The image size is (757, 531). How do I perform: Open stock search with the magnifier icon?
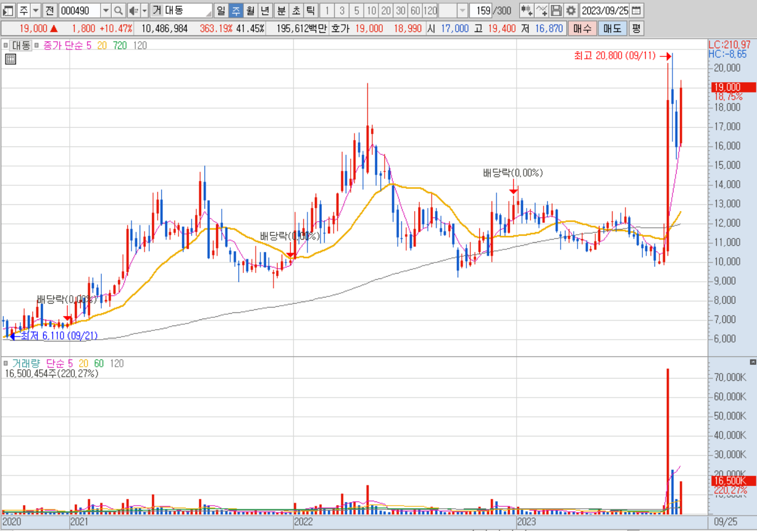pyautogui.click(x=118, y=10)
